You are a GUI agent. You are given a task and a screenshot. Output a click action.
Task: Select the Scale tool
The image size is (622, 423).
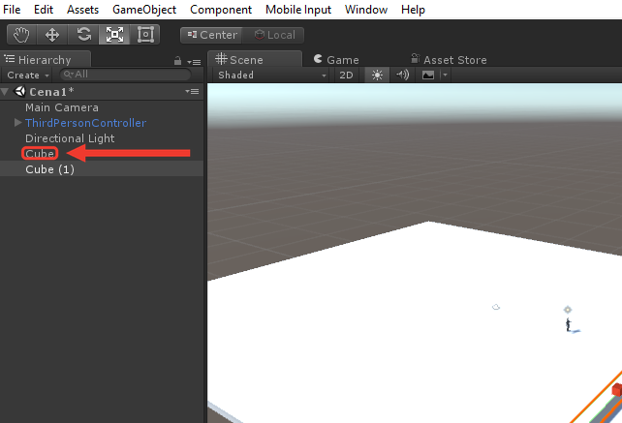point(114,35)
